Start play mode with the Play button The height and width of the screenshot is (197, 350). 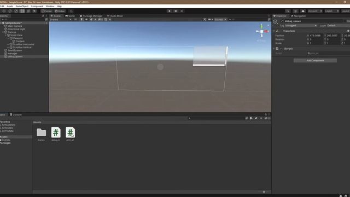pyautogui.click(x=170, y=11)
